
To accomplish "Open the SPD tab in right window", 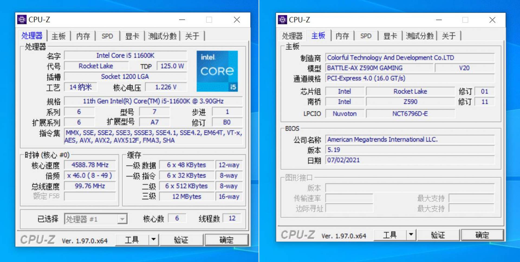I will (x=366, y=36).
